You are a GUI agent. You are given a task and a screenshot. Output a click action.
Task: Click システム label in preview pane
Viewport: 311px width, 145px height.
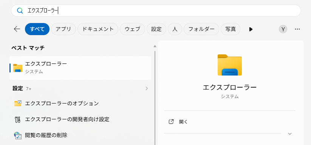(230, 97)
